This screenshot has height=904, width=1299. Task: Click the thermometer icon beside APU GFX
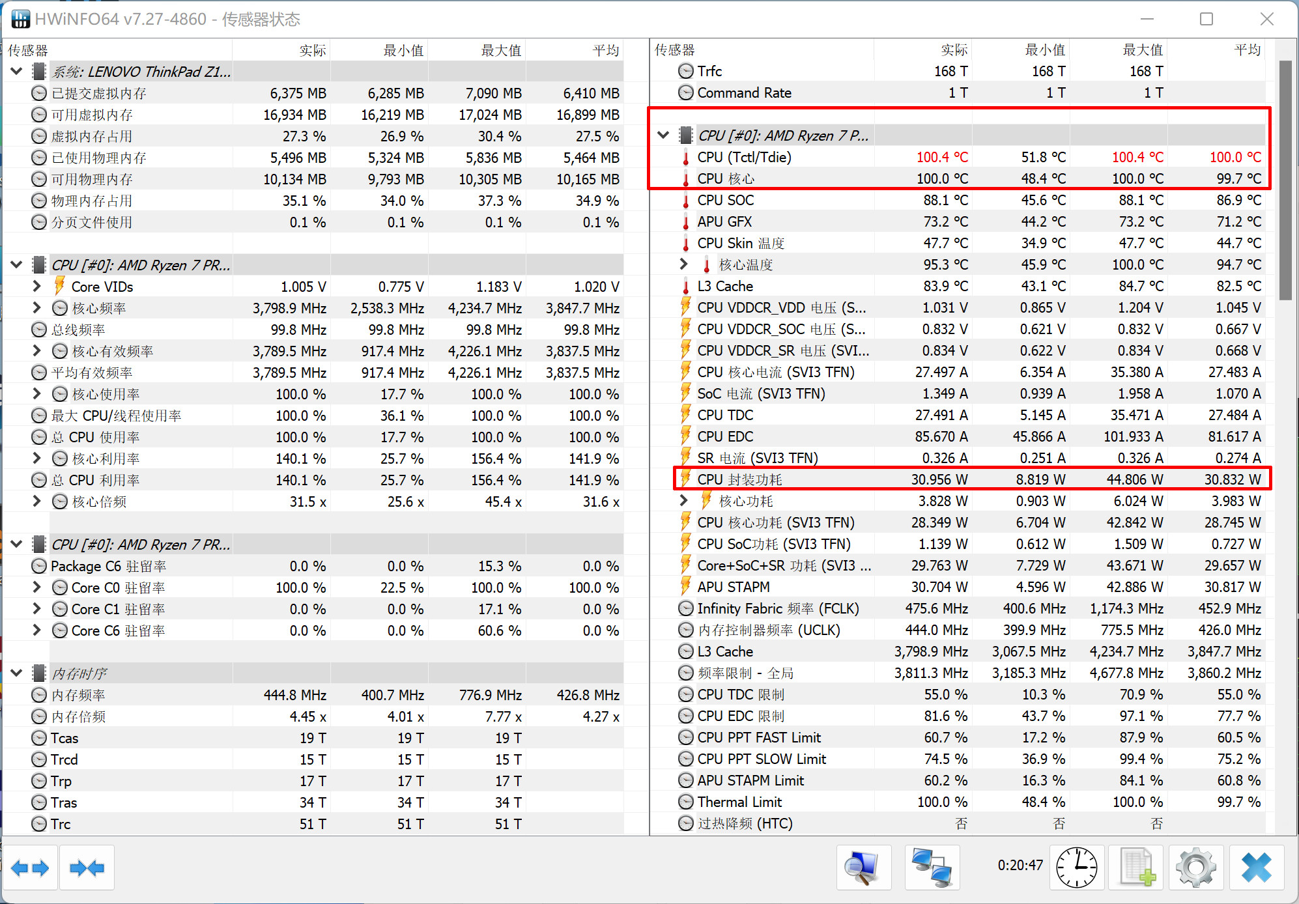pyautogui.click(x=685, y=222)
